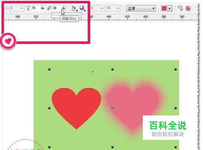204x150 pixels.
Task: Click the bottom-left selection handle
Action: click(49, 147)
